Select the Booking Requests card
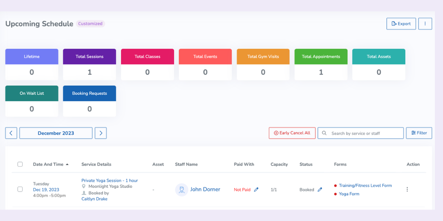Viewport: 443px width, 221px height. coord(89,101)
